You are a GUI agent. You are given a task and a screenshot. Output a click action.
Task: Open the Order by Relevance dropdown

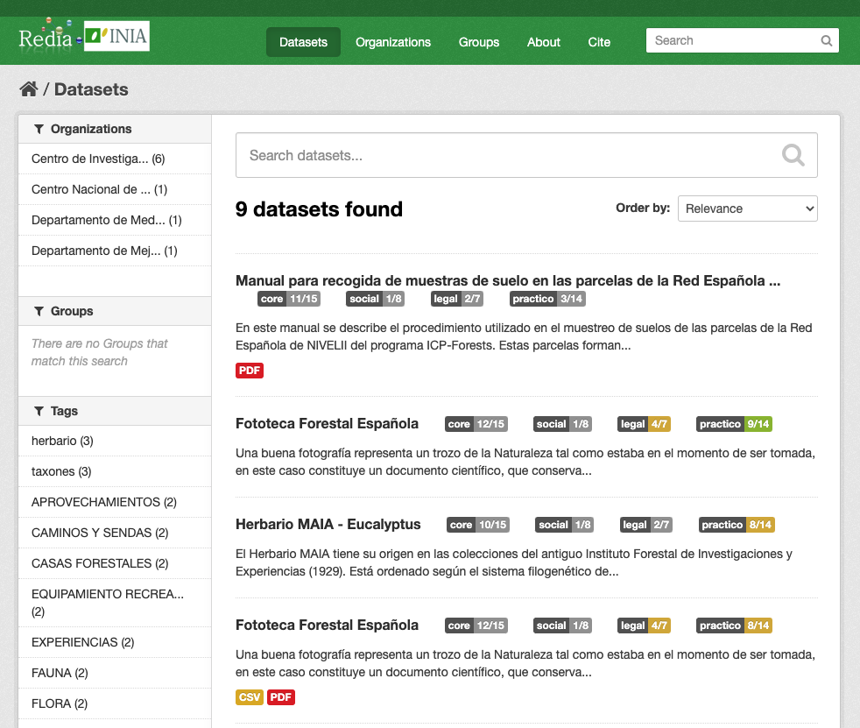(x=748, y=209)
